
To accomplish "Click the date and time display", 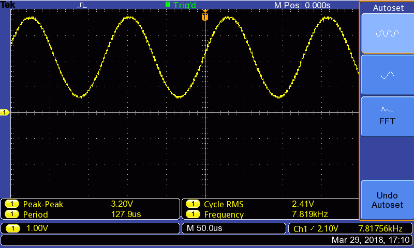I will (370, 240).
